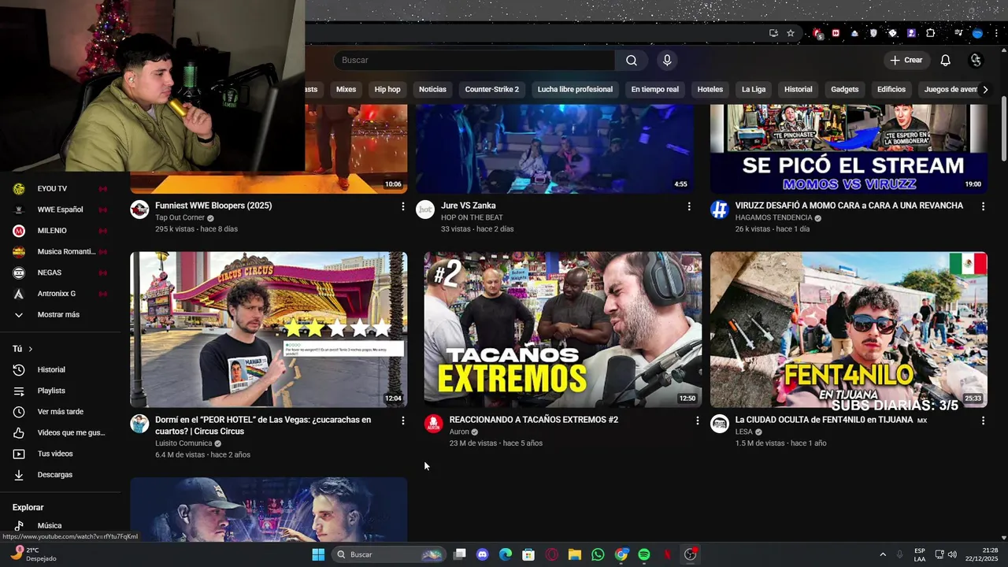Open options menu for Jure VS Zanka
Viewport: 1008px width, 567px height.
tap(689, 206)
